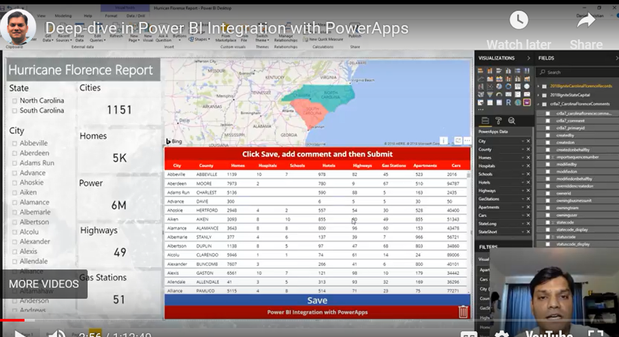Choose the highlighted PowerApps custom visual icon
Image resolution: width=619 pixels, height=337 pixels.
tap(527, 102)
